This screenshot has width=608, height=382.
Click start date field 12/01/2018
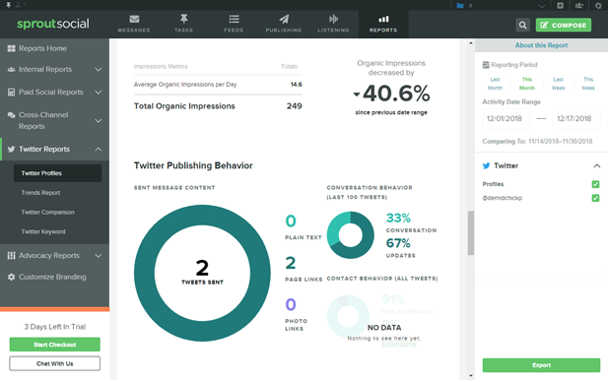pyautogui.click(x=506, y=118)
